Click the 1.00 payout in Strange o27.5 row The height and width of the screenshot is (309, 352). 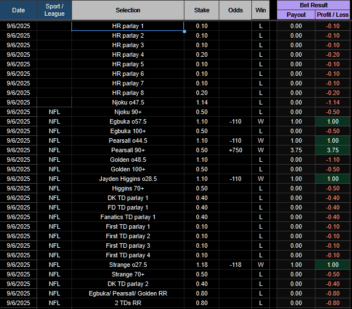click(296, 265)
